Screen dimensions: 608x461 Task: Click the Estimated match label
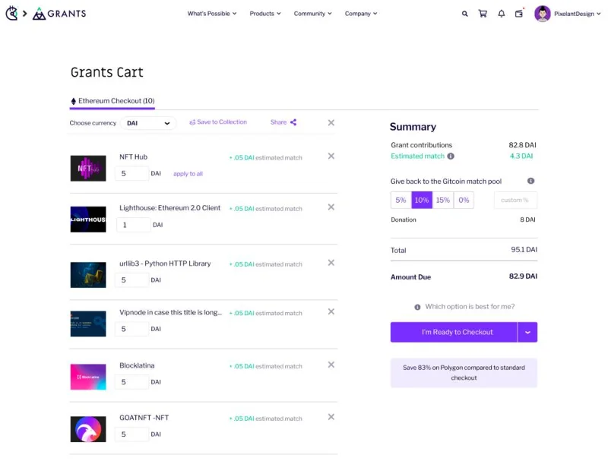click(x=417, y=156)
